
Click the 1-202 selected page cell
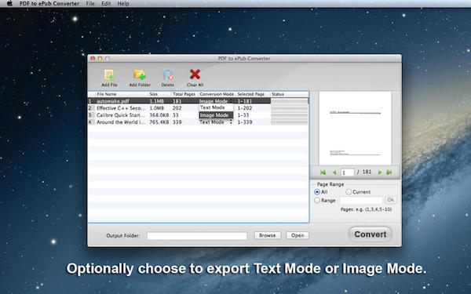[245, 108]
